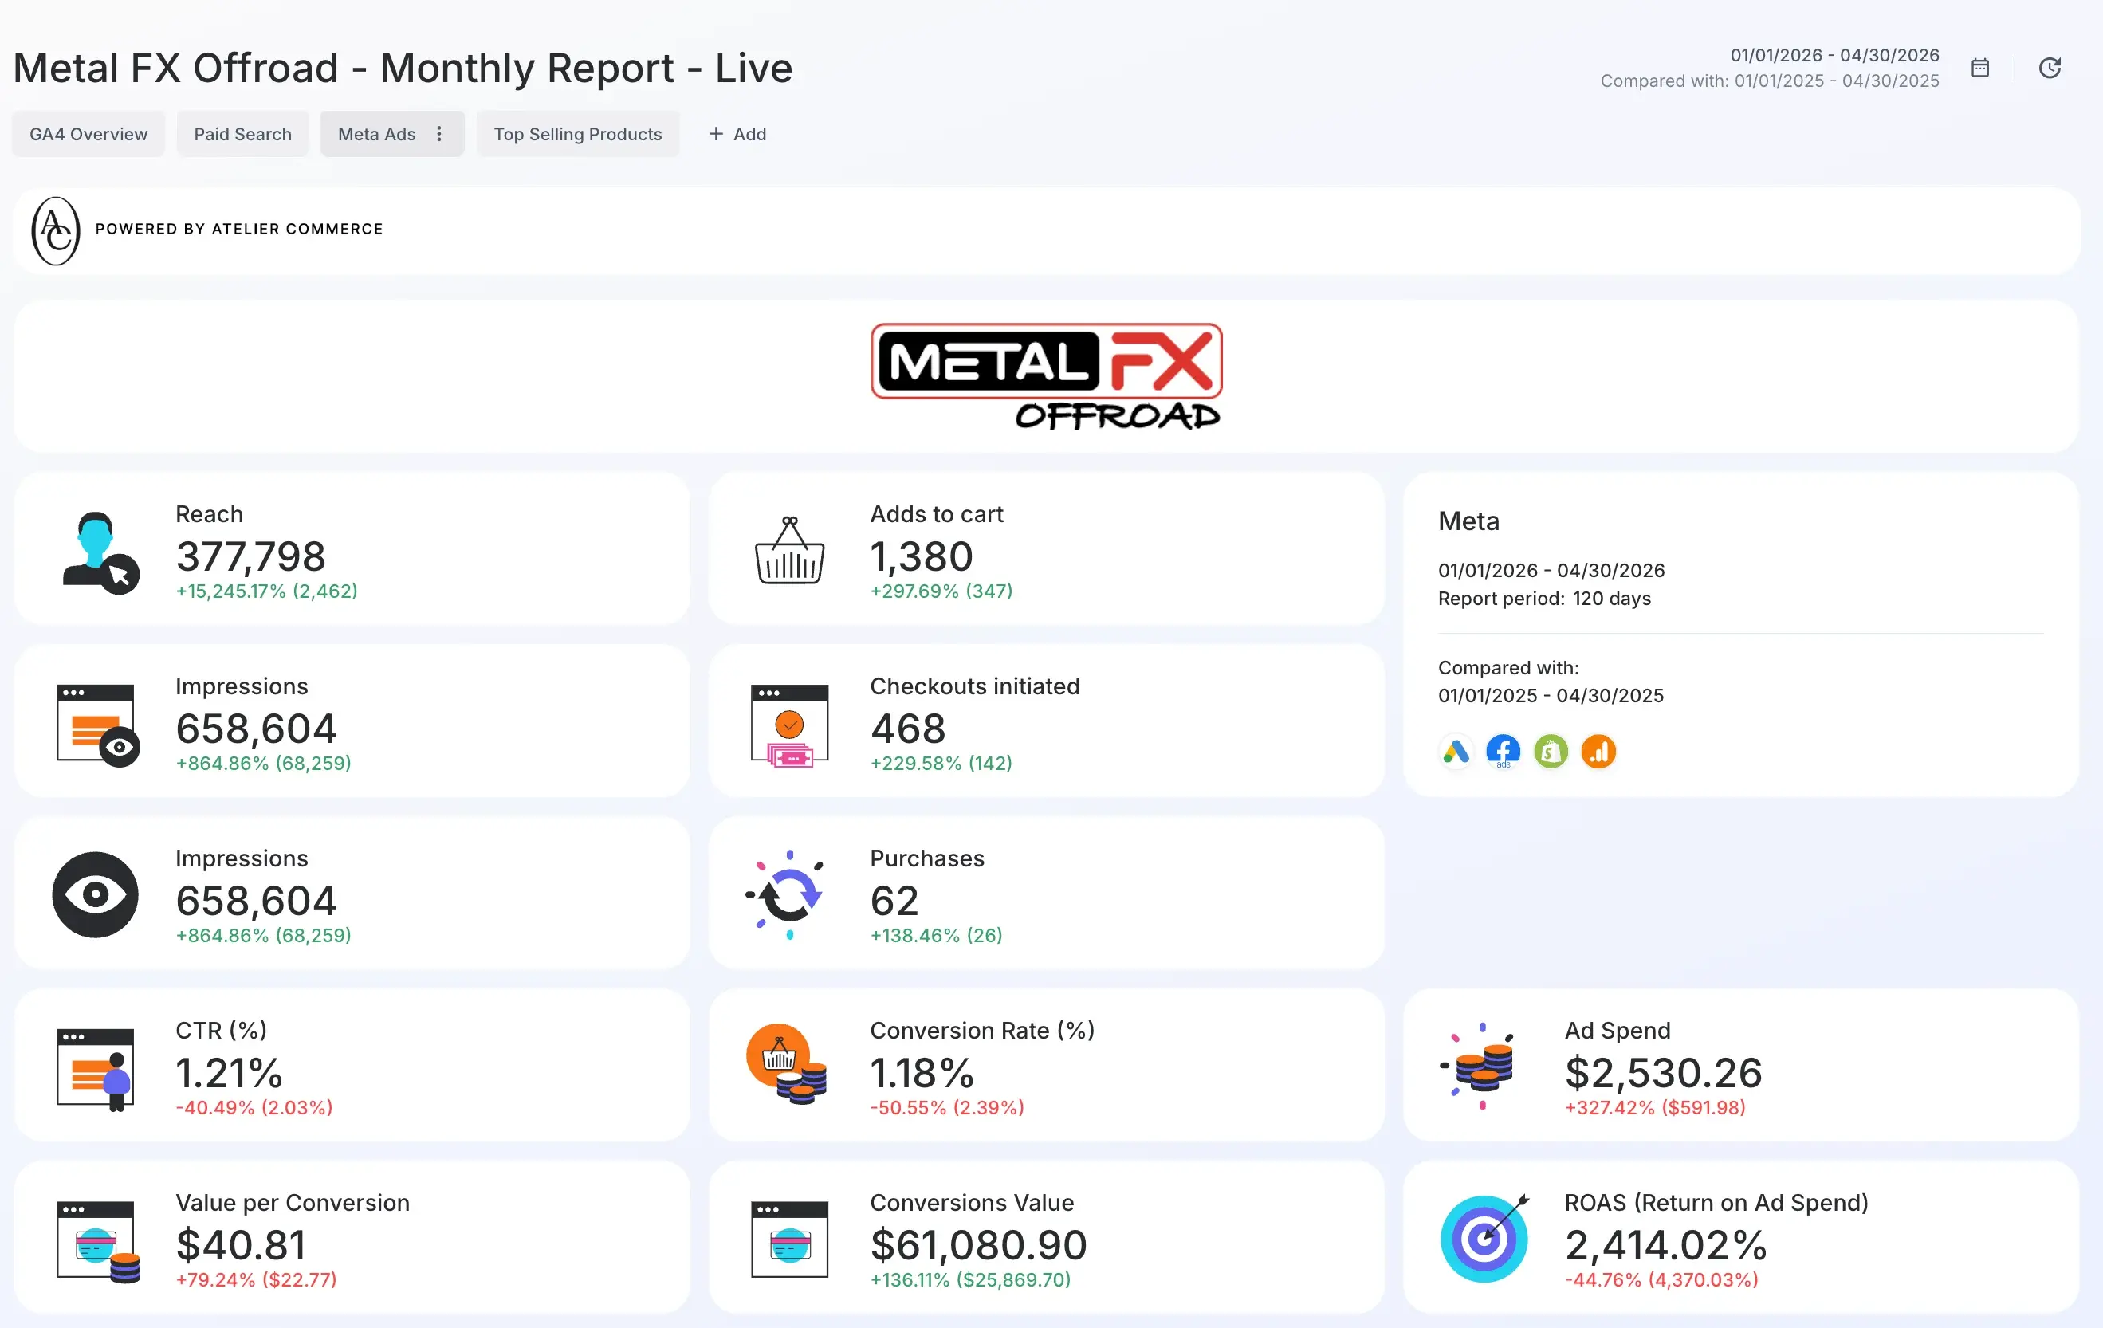Click the Adds to cart value 1,380
The image size is (2103, 1328).
pos(922,556)
